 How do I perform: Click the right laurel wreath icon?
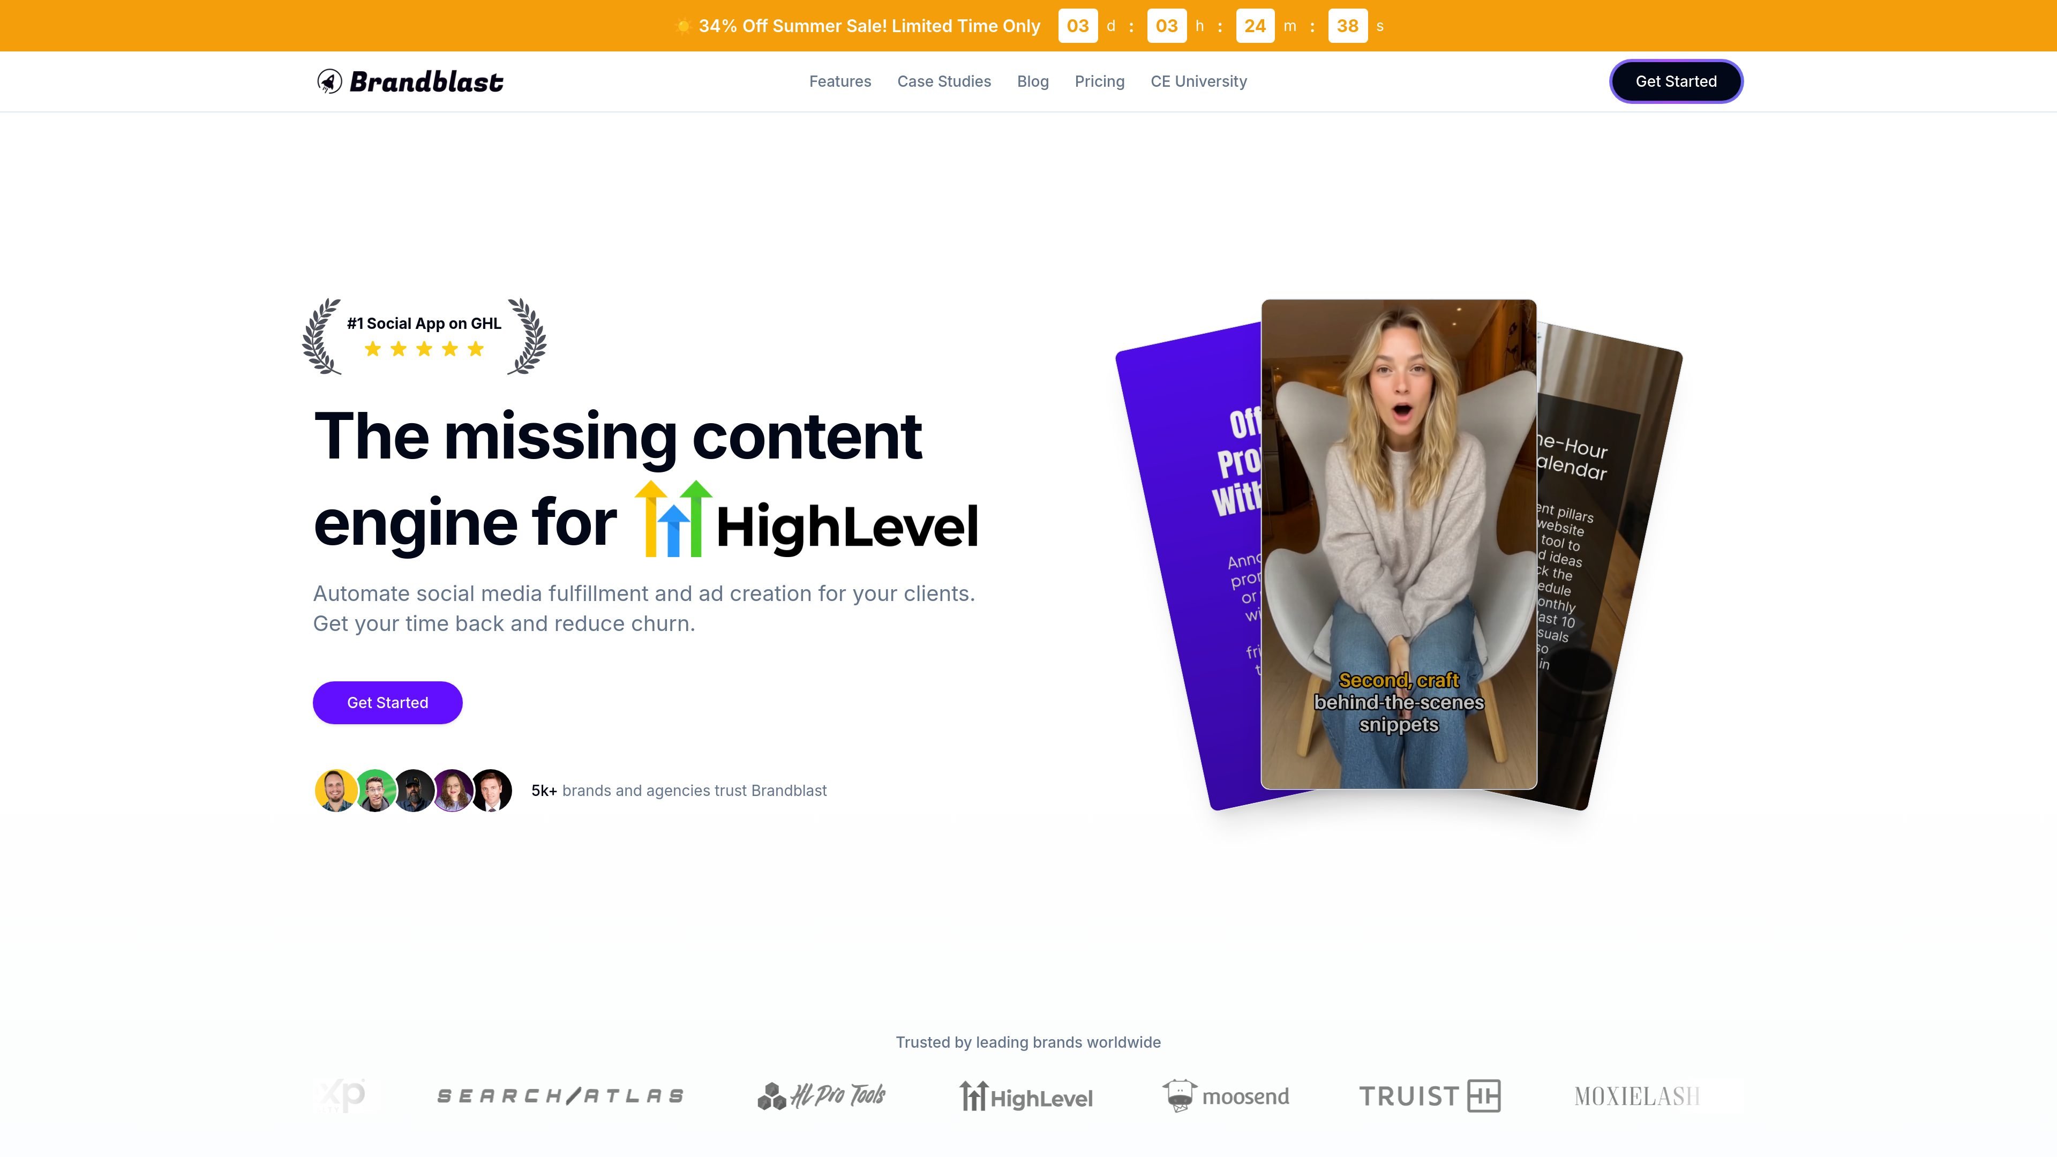coord(527,336)
